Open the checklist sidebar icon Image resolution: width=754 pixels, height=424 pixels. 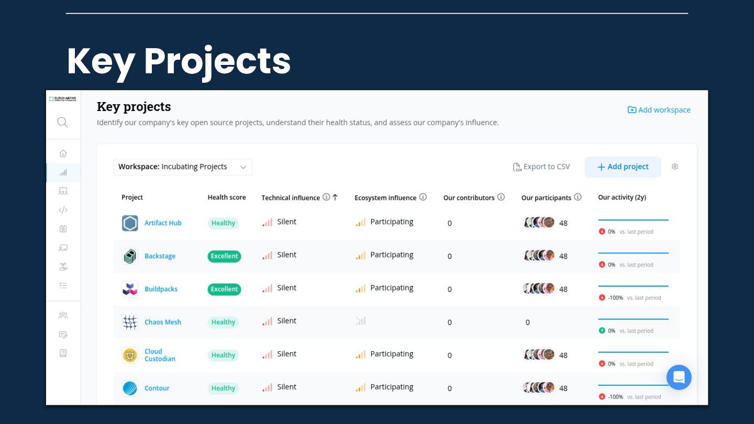[x=63, y=285]
